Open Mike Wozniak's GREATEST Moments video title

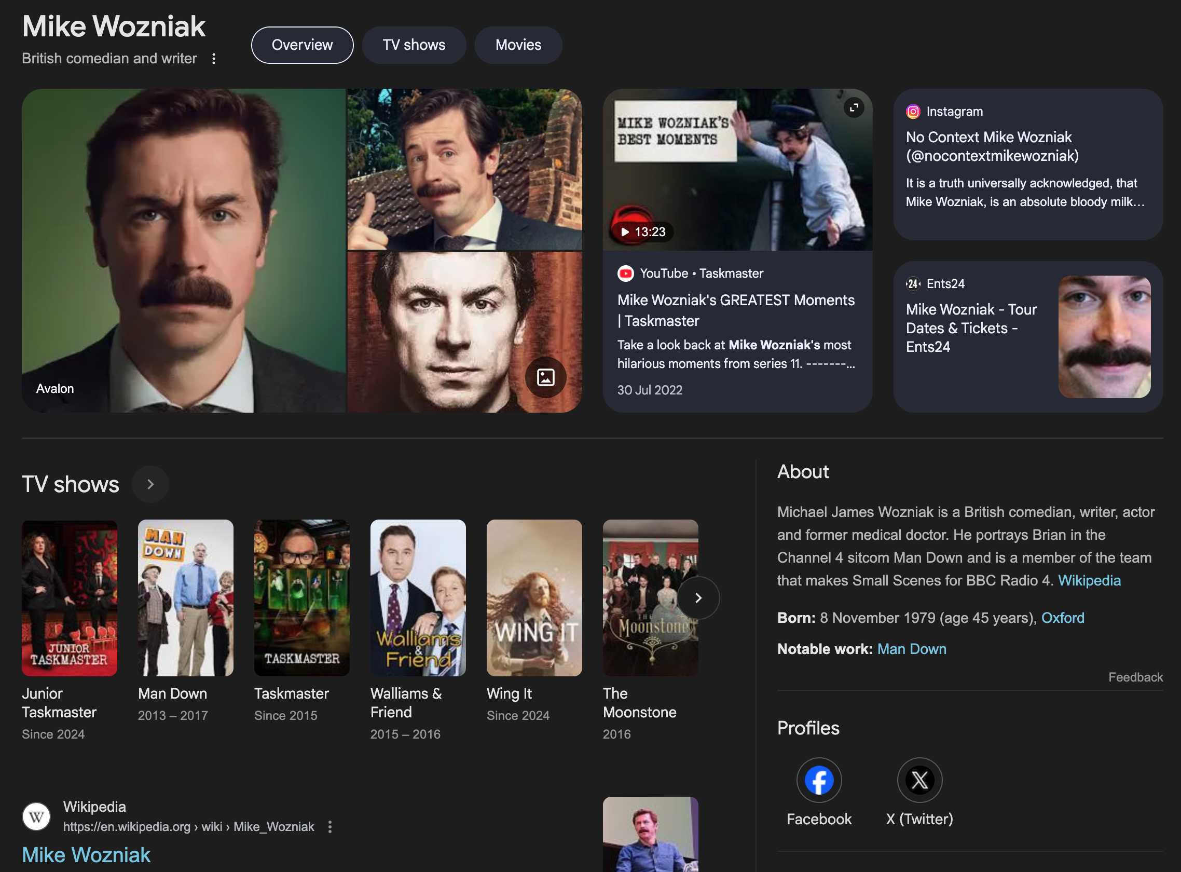tap(736, 310)
